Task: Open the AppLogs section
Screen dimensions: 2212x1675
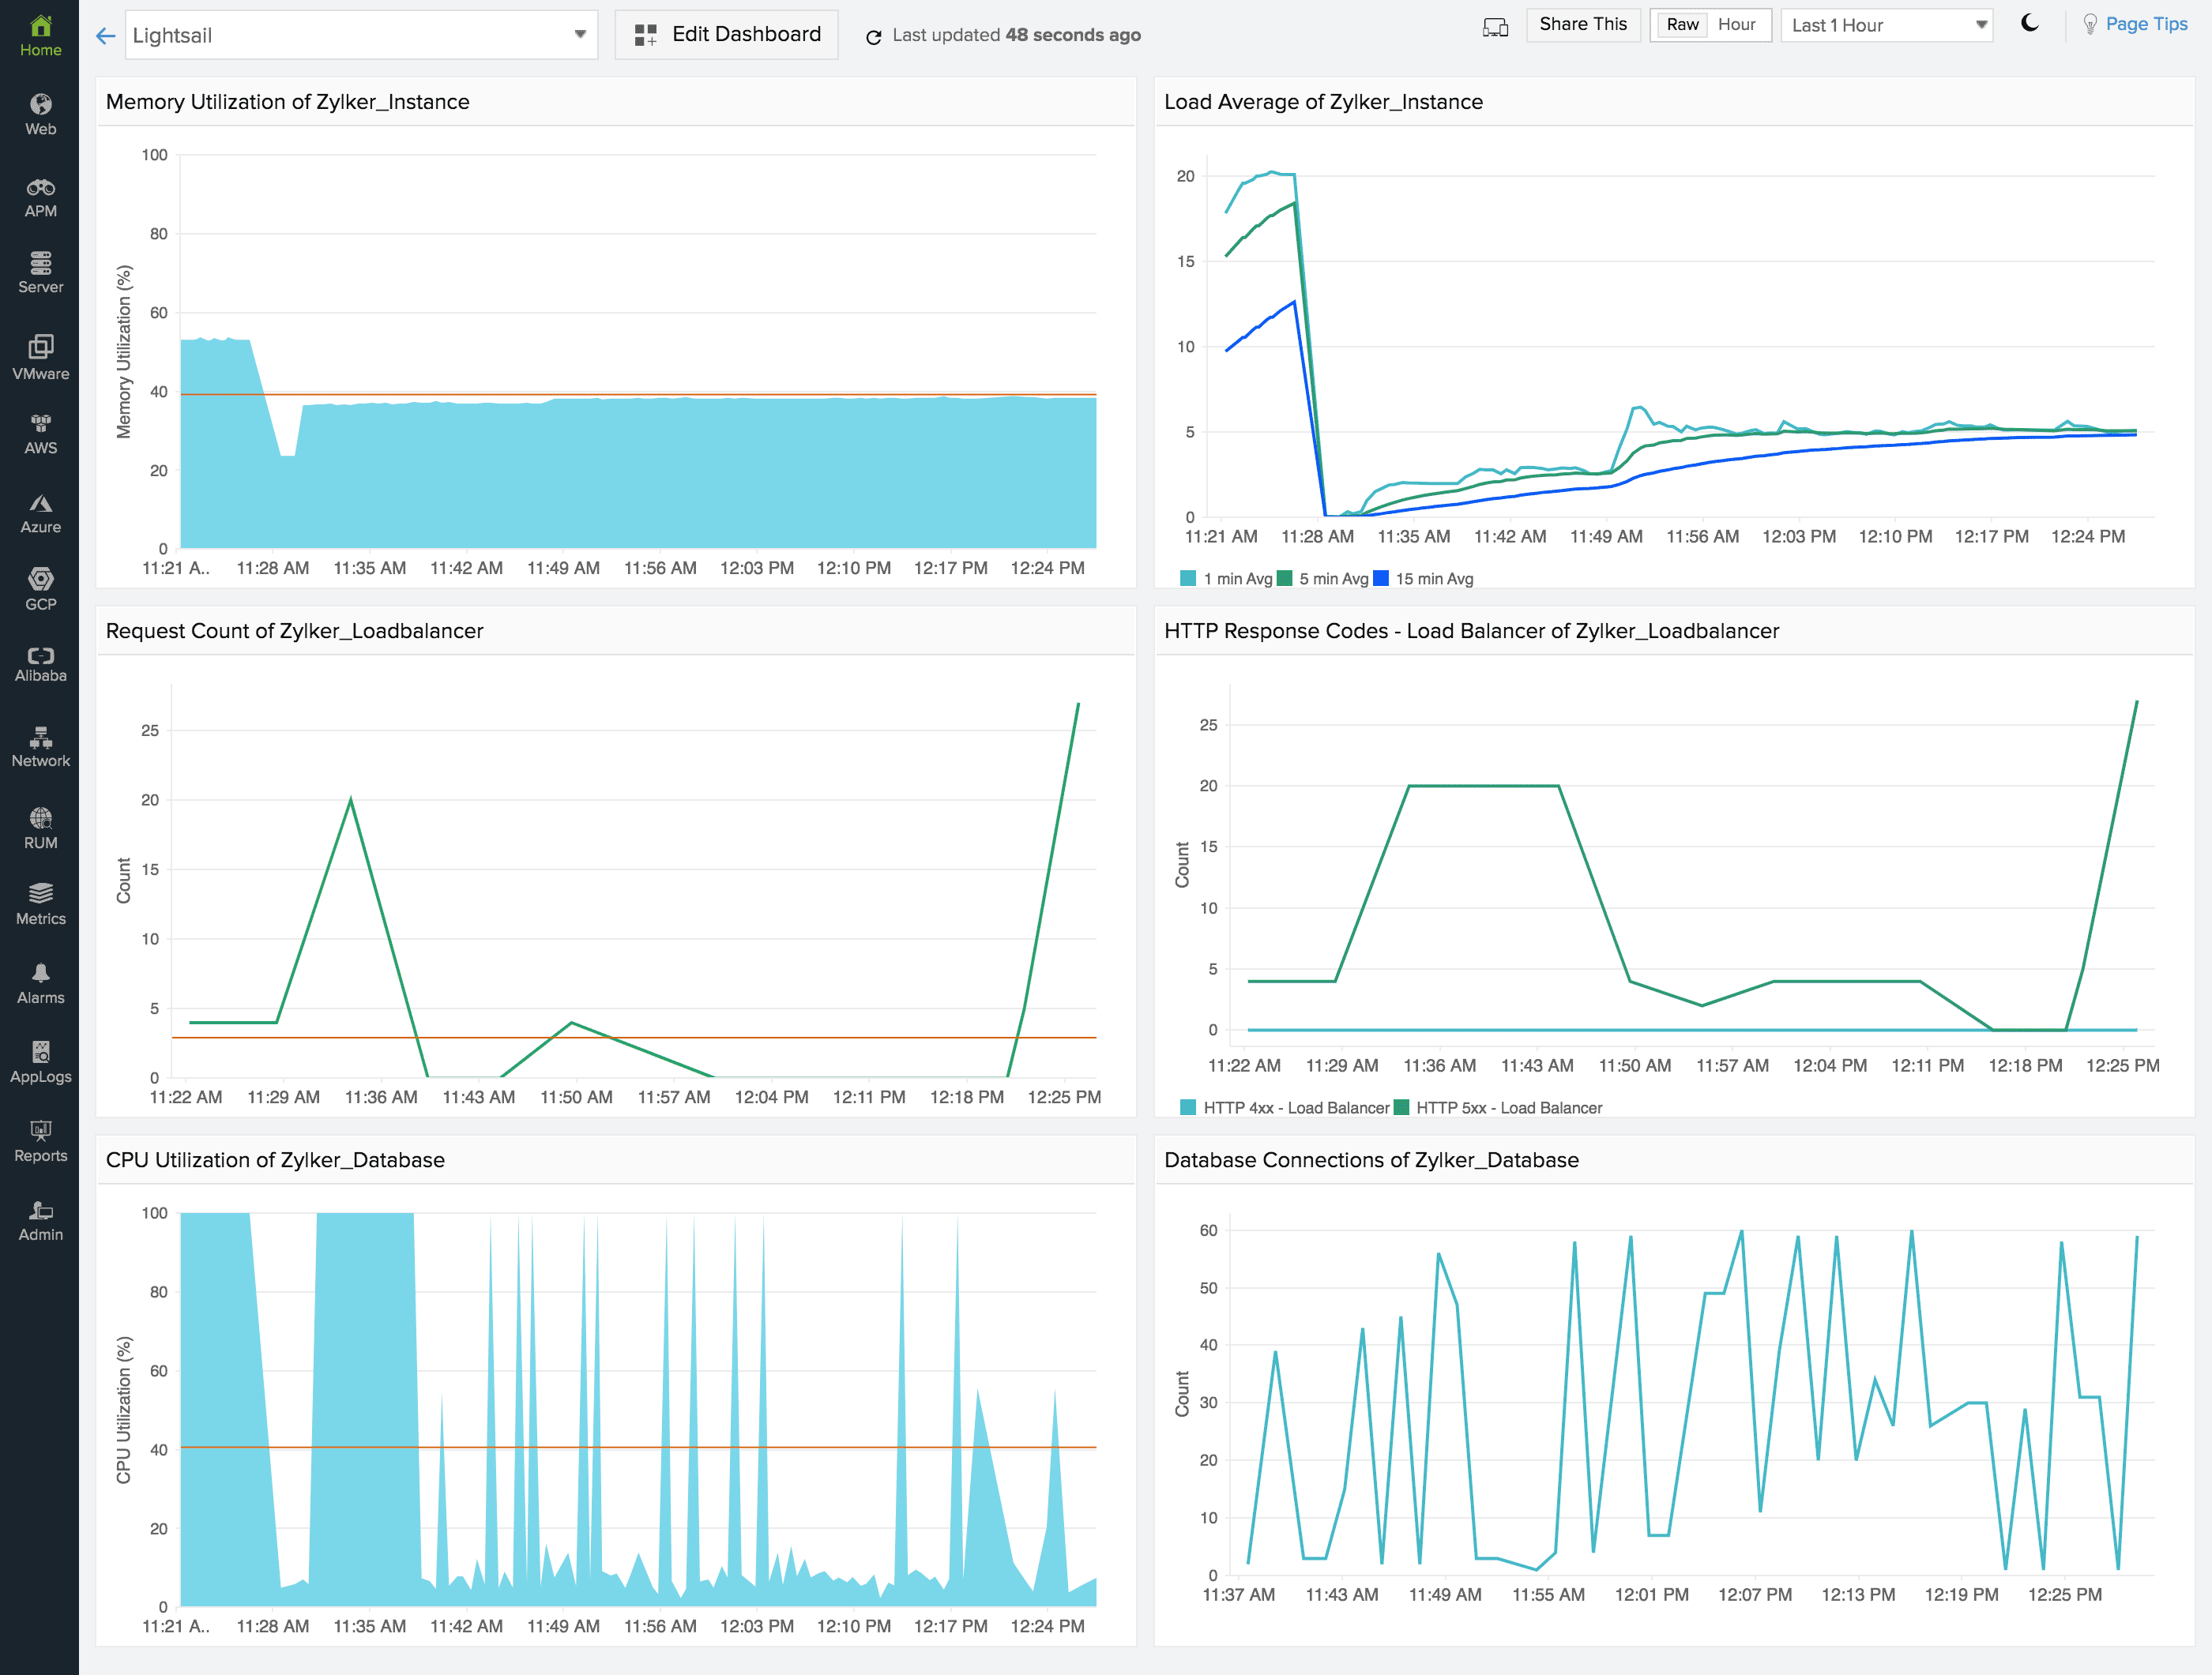Action: (40, 1061)
